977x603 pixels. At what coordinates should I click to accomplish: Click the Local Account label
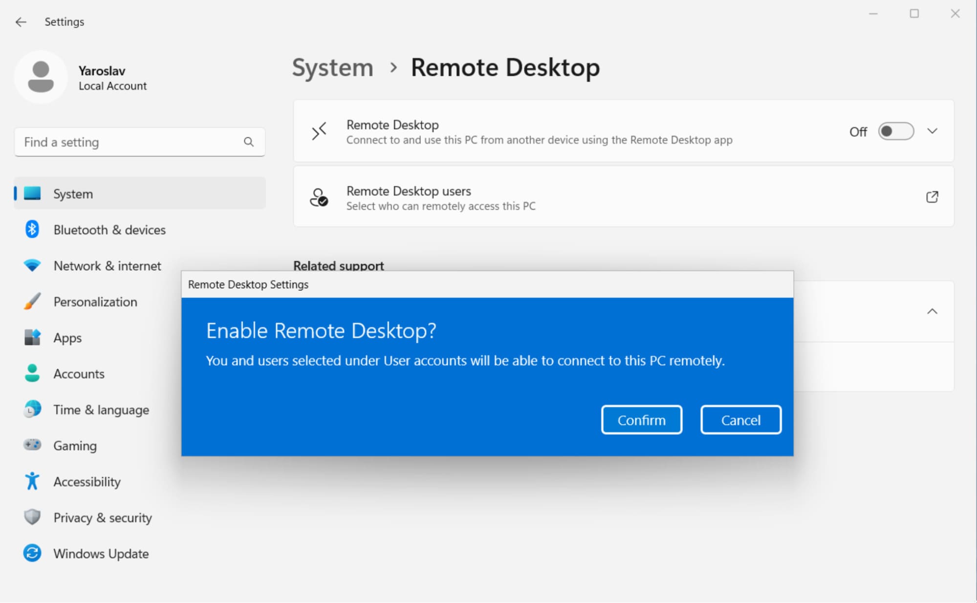click(x=112, y=86)
